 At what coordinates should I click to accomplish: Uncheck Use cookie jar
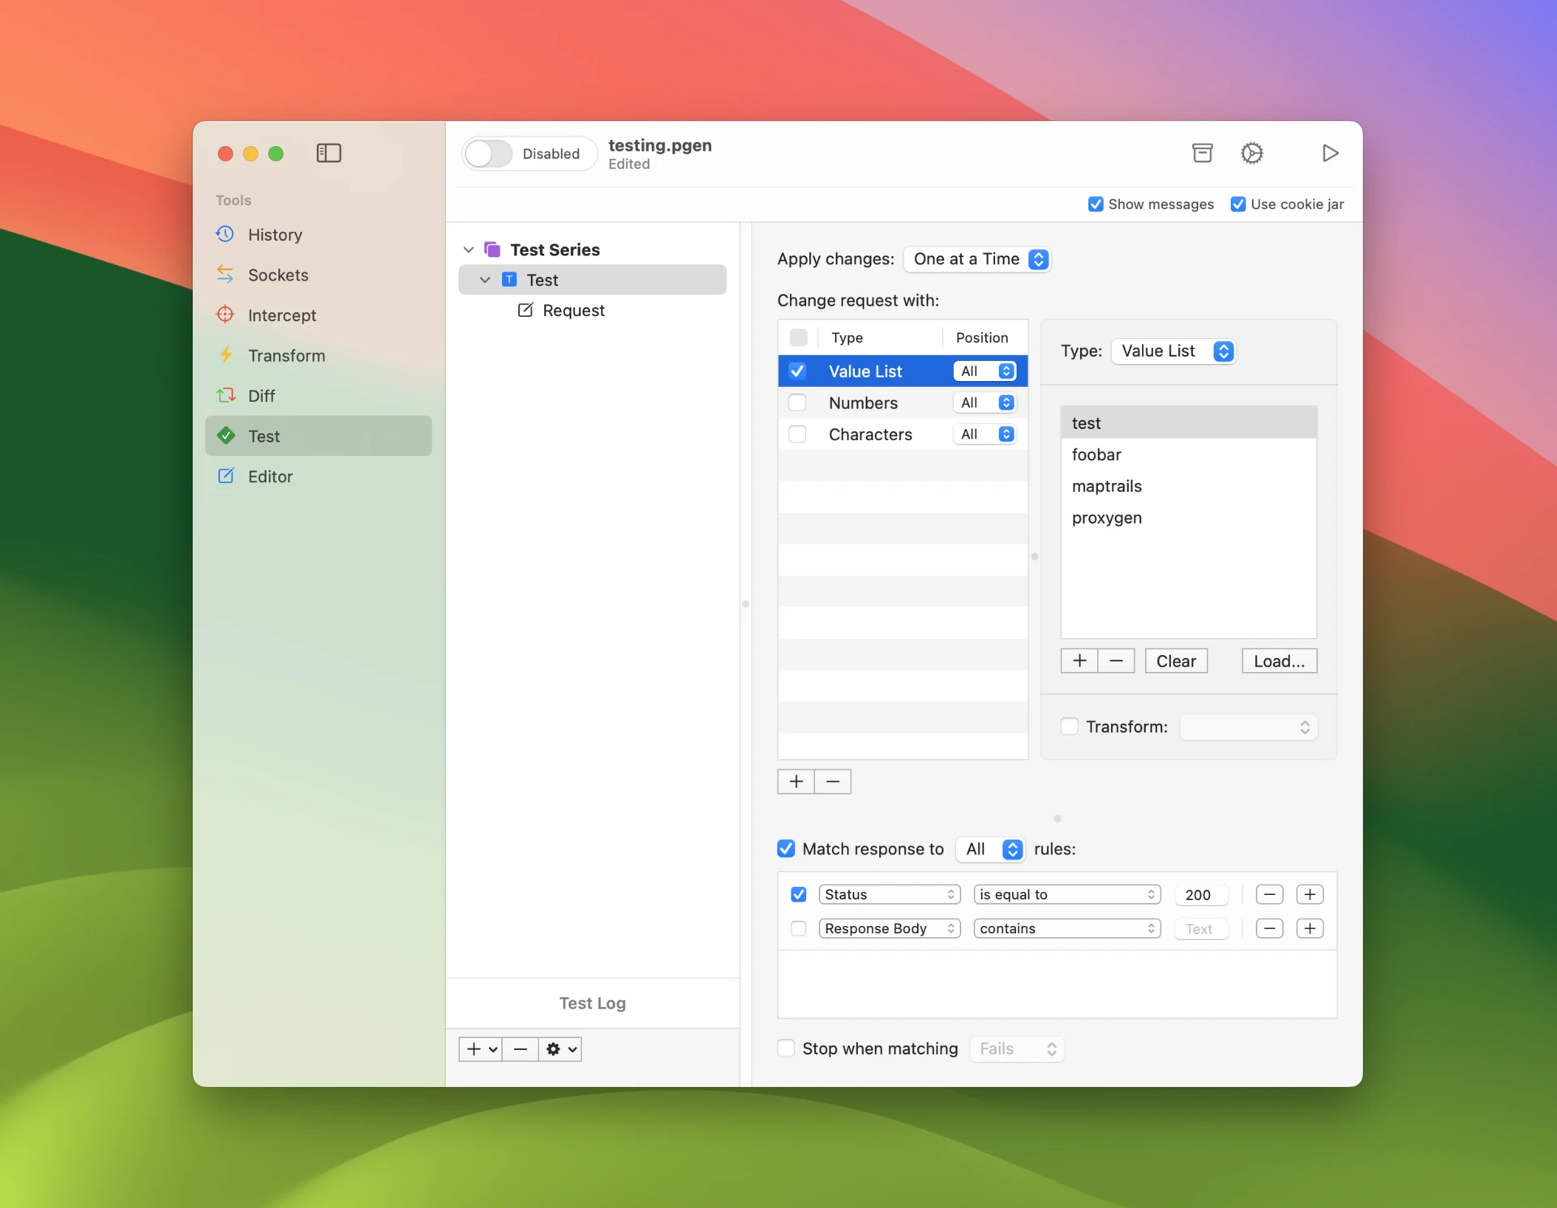click(x=1237, y=204)
